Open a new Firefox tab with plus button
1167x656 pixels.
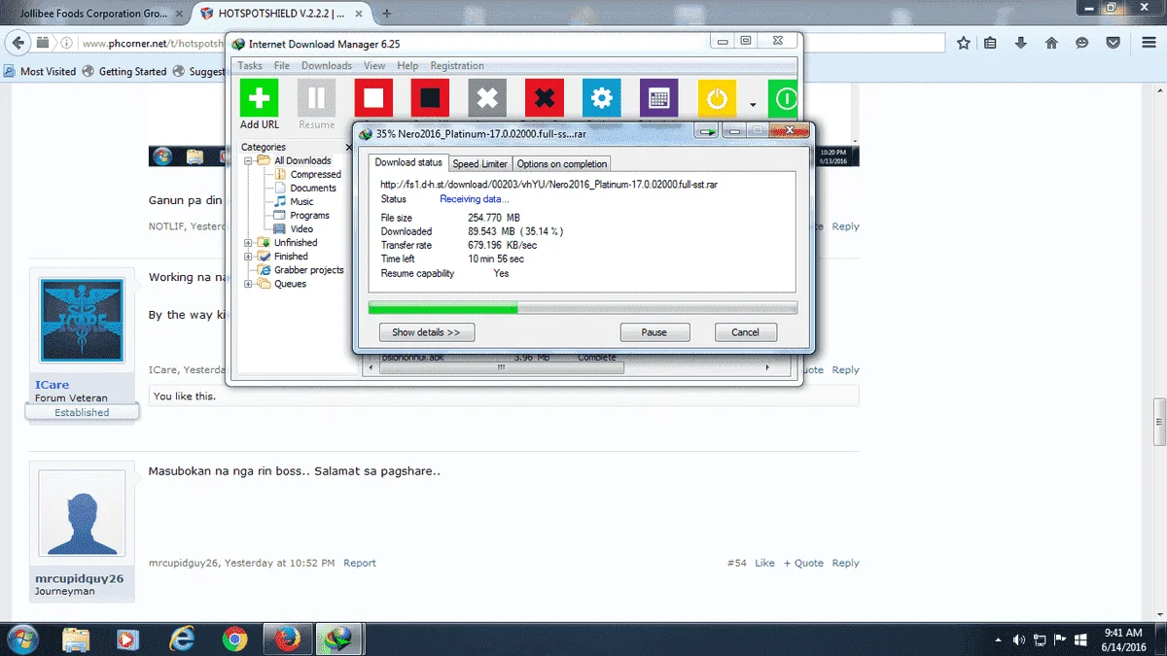point(387,14)
